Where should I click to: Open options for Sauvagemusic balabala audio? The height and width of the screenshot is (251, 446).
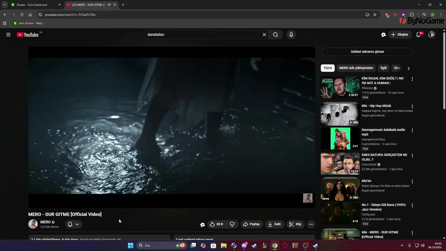tap(412, 130)
